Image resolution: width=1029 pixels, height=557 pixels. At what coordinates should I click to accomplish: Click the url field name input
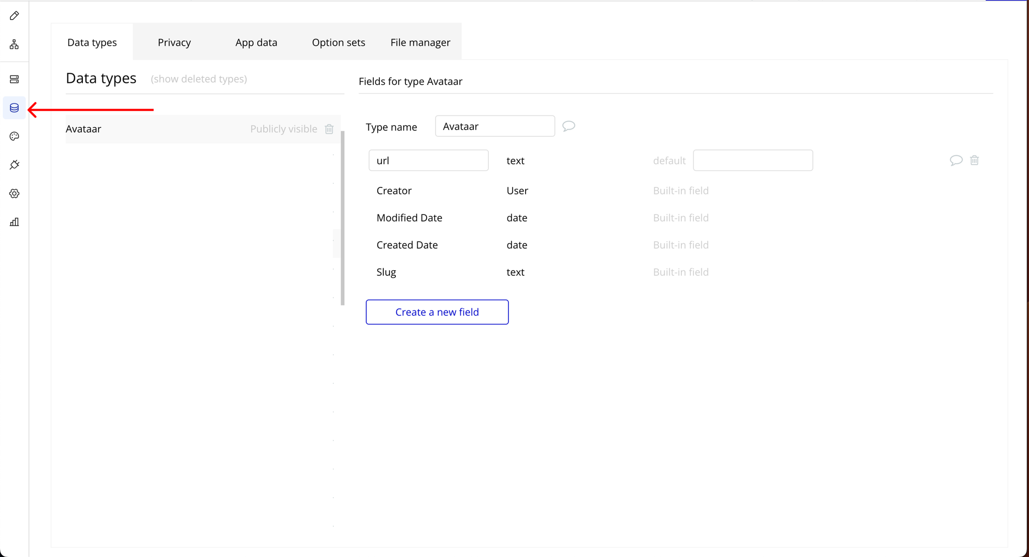(x=428, y=160)
